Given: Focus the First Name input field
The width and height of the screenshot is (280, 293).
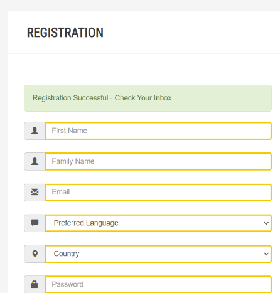Looking at the screenshot, I should pyautogui.click(x=158, y=131).
